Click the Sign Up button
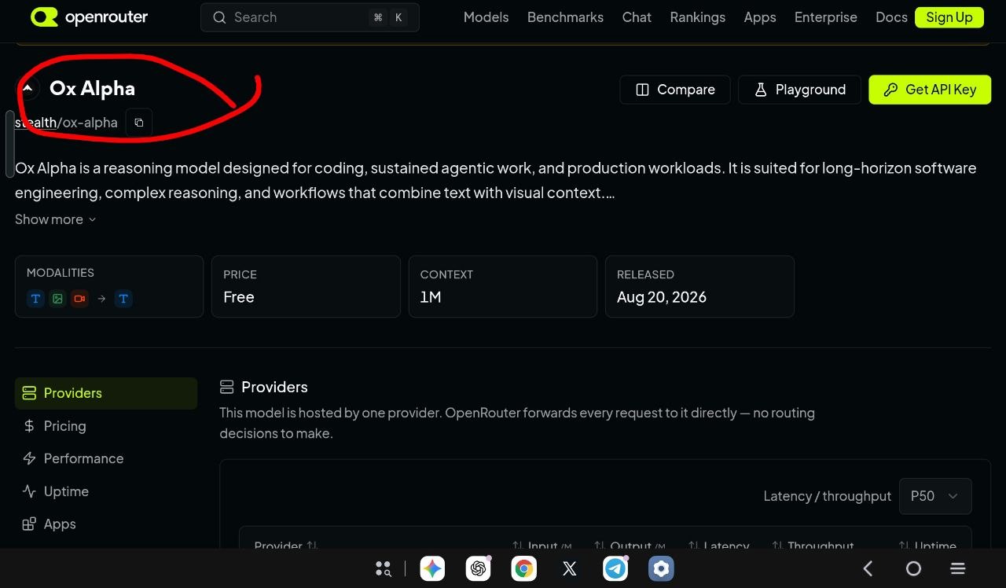Screen dimensions: 1006x588 [x=949, y=17]
